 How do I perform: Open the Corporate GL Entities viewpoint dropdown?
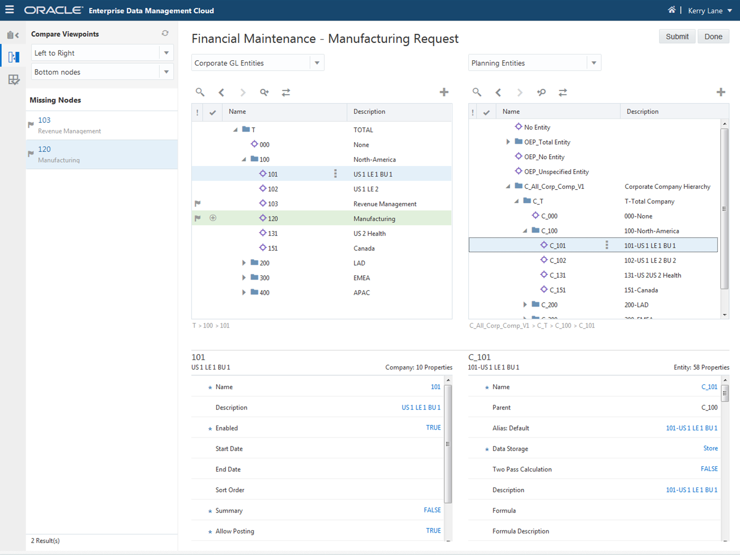pyautogui.click(x=317, y=63)
